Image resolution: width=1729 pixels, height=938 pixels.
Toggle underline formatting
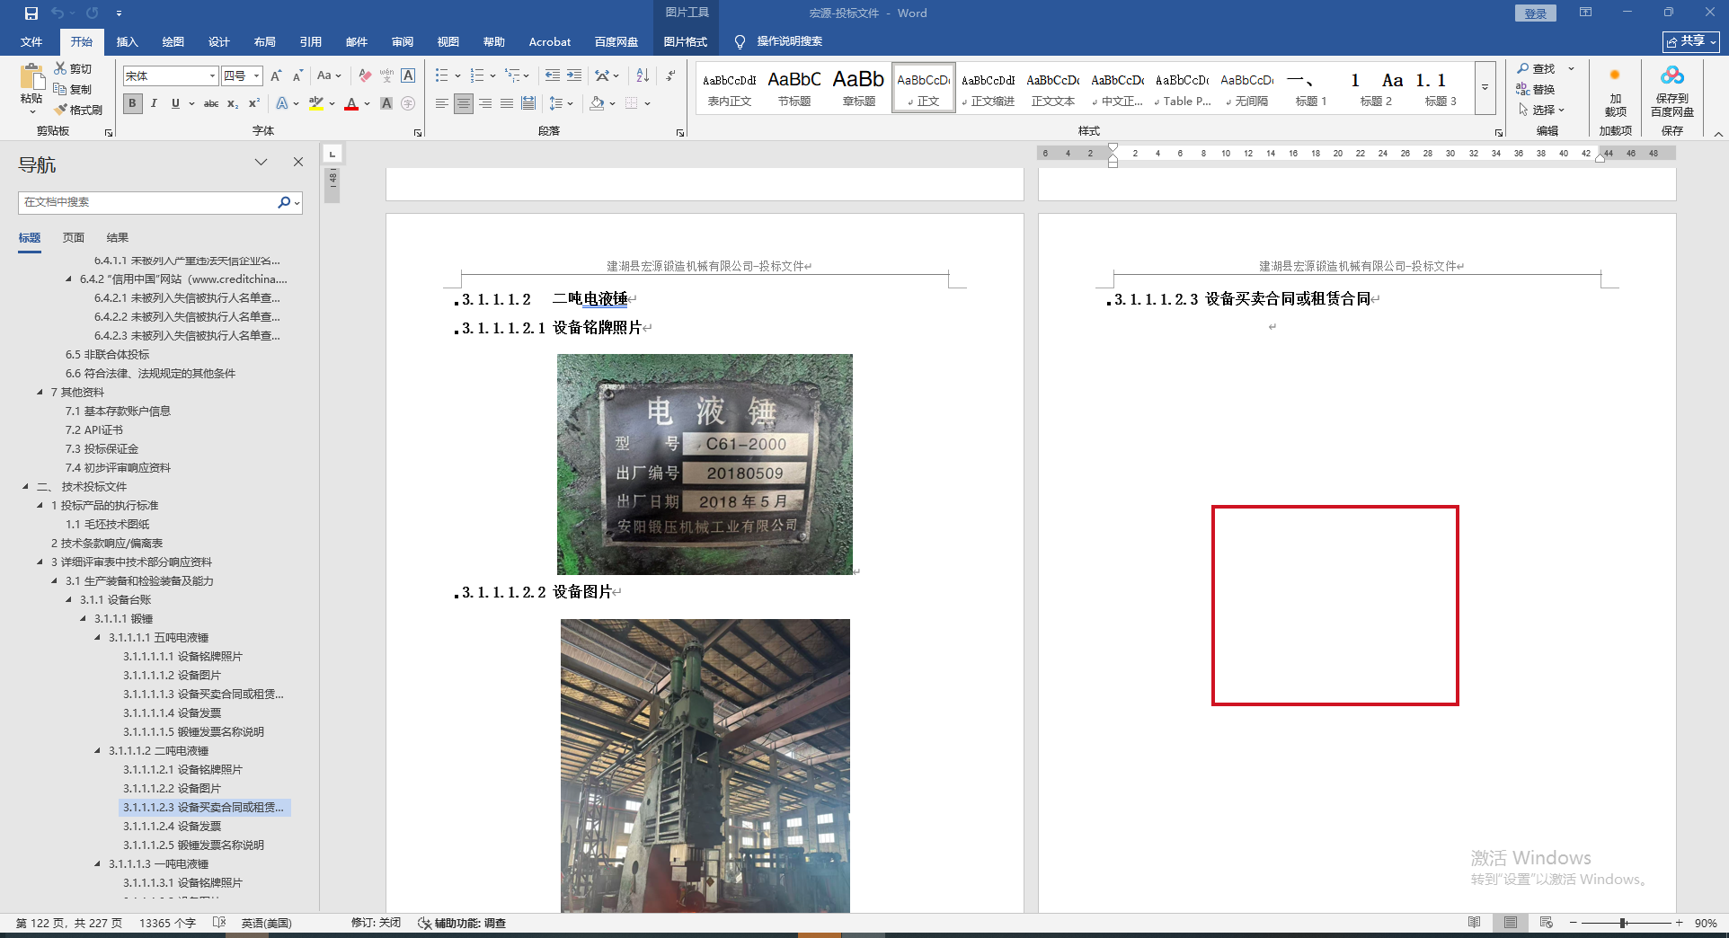tap(175, 103)
